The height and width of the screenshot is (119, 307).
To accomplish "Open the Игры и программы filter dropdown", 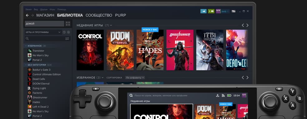I will [x=43, y=32].
